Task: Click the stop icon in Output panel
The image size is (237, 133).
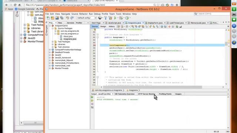Action: [x=92, y=104]
